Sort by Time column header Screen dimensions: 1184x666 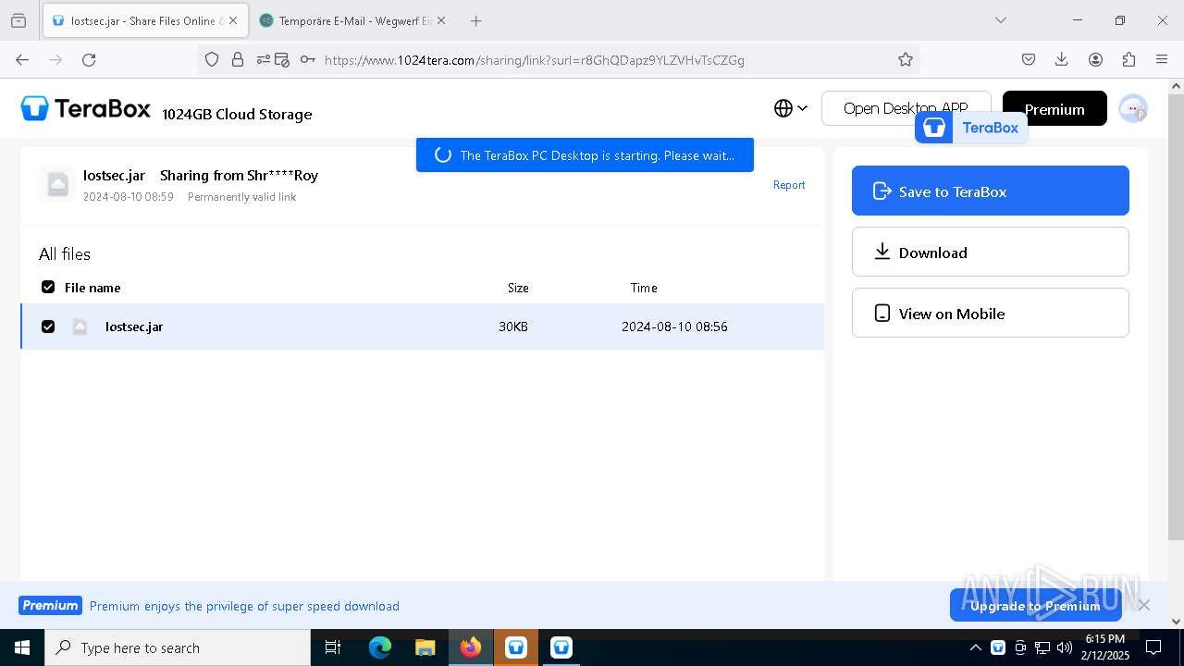[644, 288]
